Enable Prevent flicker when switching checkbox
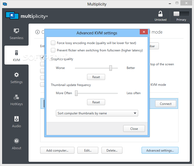This screenshot has height=166, width=194. click(x=53, y=50)
